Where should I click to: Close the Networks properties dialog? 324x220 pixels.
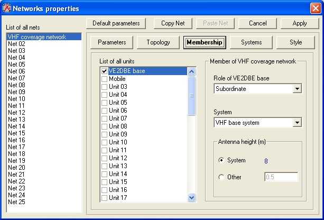tap(315, 8)
